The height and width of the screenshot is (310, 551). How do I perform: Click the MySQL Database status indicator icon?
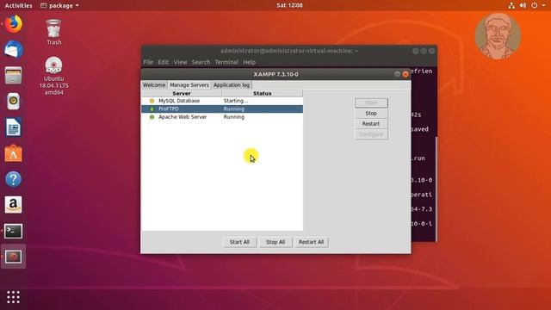click(x=152, y=101)
